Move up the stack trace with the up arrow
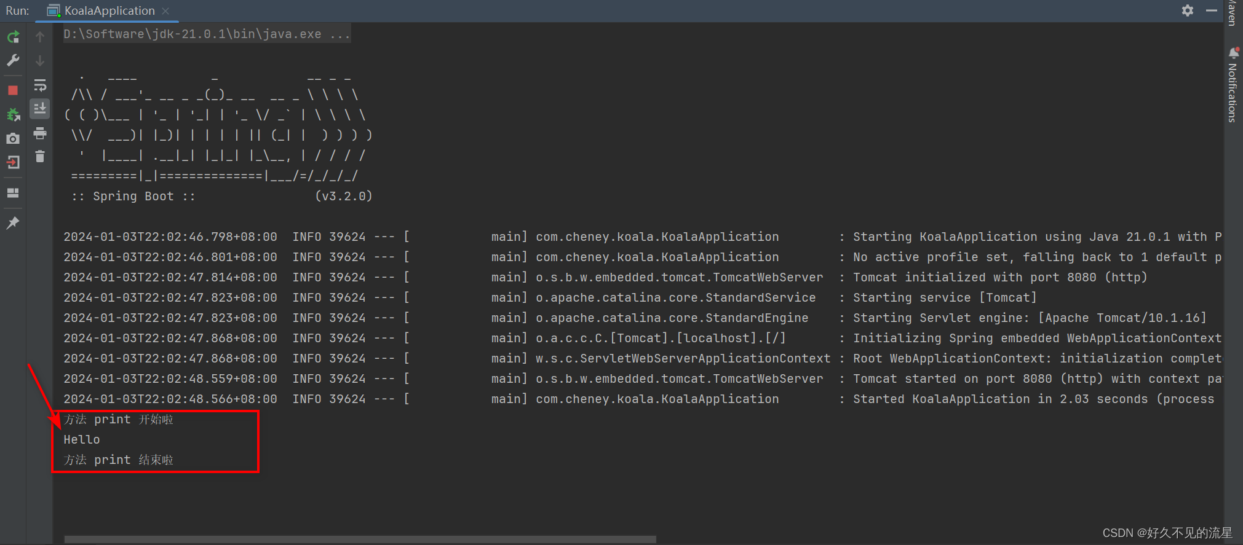Viewport: 1243px width, 545px height. (40, 37)
